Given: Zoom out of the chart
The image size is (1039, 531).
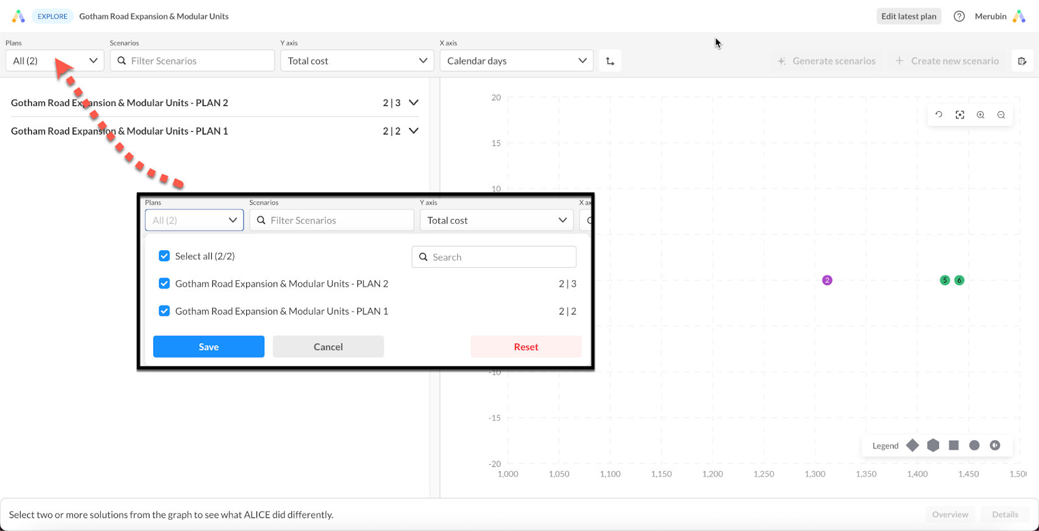Looking at the screenshot, I should [1001, 115].
